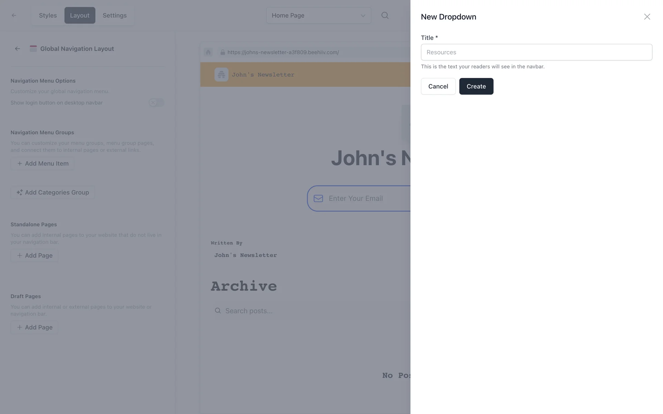663x414 pixels.
Task: Select the Layout tab
Action: (79, 15)
